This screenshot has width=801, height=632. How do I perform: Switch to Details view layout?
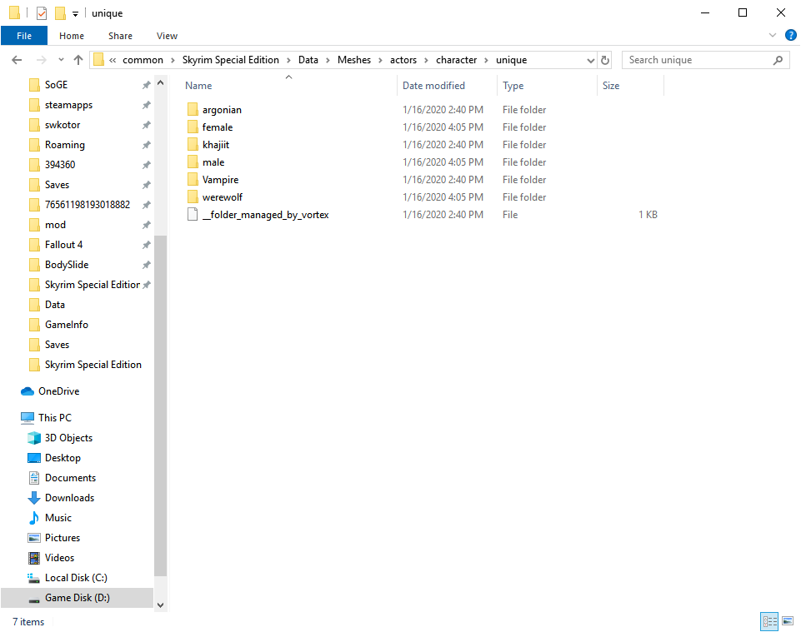pos(769,621)
